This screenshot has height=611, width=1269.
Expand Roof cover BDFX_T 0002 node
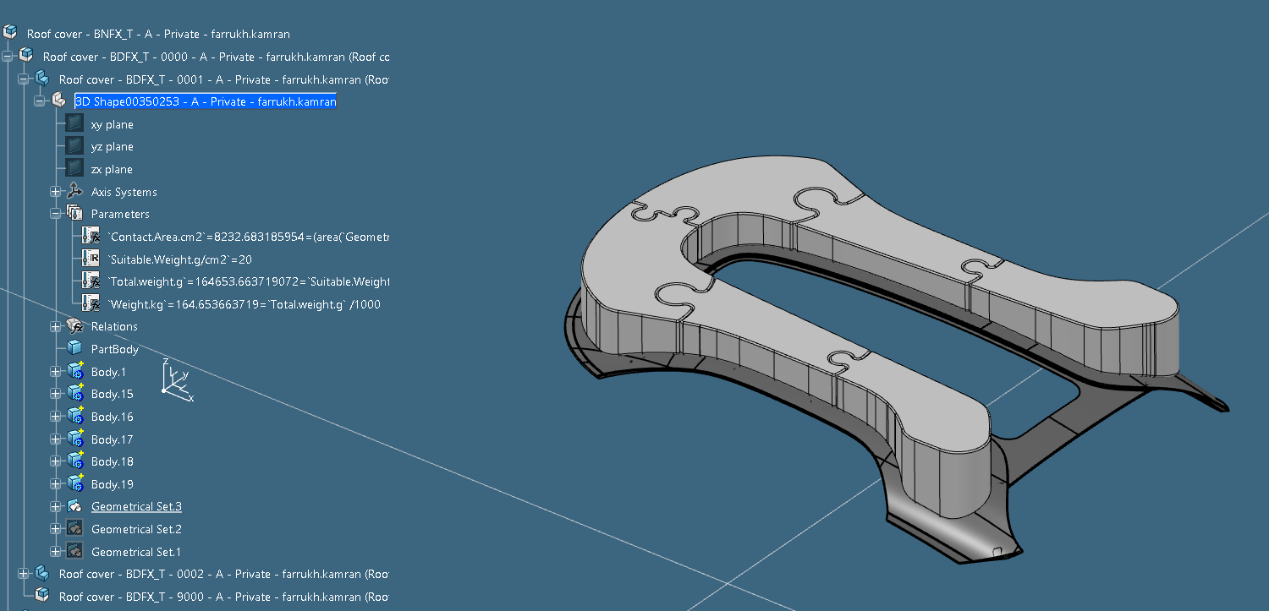pos(24,574)
